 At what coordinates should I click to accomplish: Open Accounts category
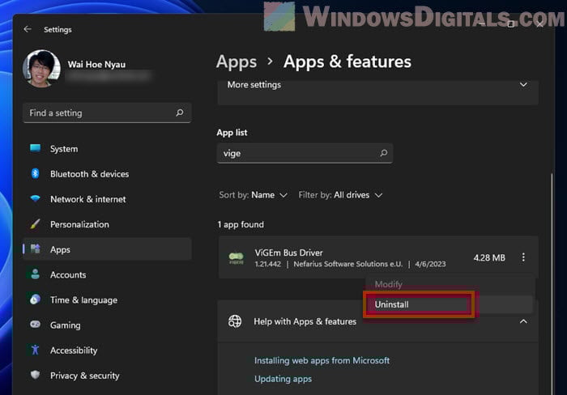tap(107, 274)
